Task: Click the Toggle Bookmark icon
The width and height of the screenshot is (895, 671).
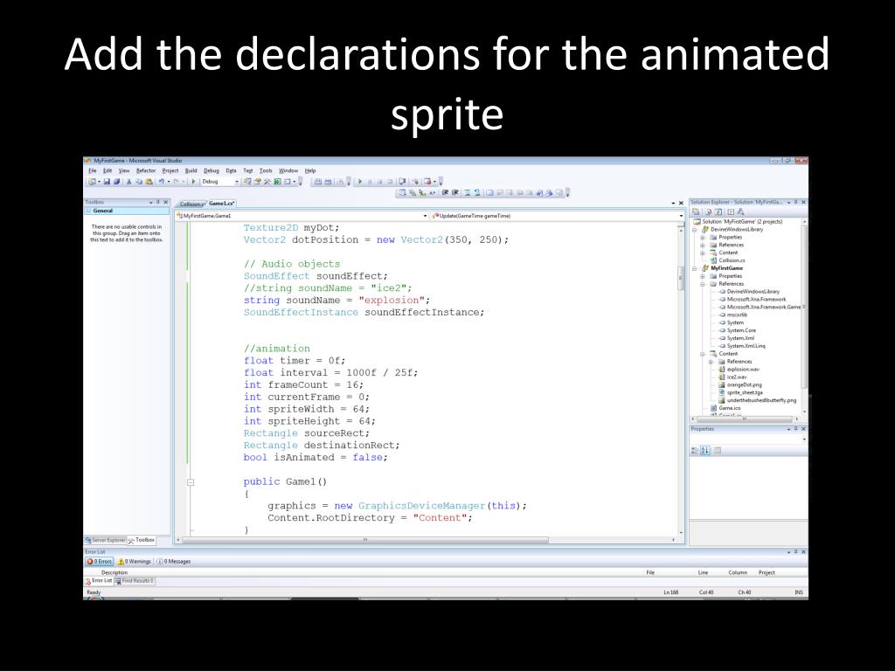Action: (489, 193)
